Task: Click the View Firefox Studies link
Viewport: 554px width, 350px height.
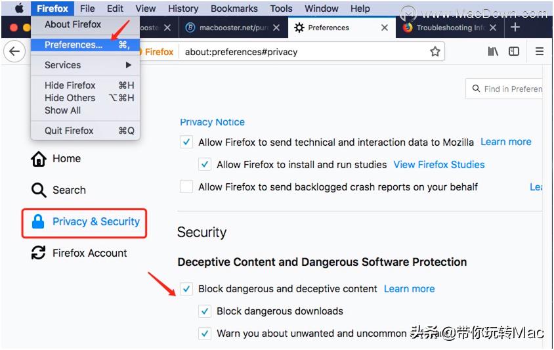Action: click(438, 165)
